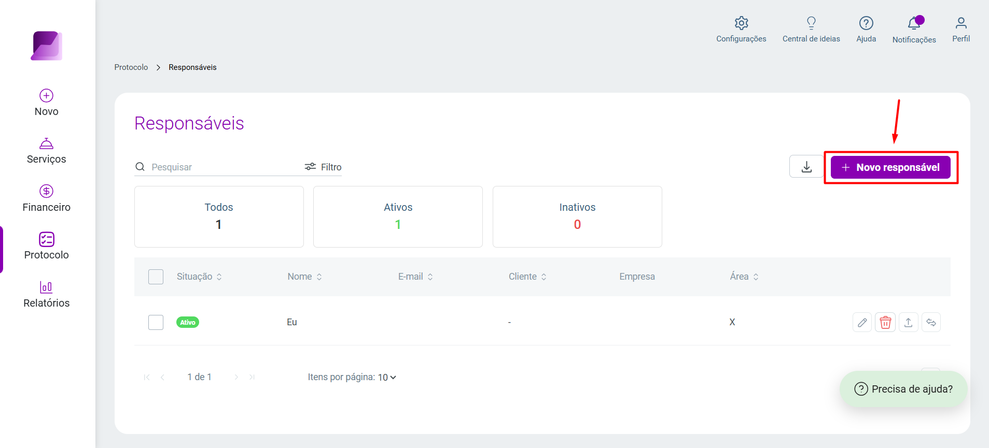Open the Configurações gear icon
This screenshot has height=448, width=989.
(x=741, y=23)
